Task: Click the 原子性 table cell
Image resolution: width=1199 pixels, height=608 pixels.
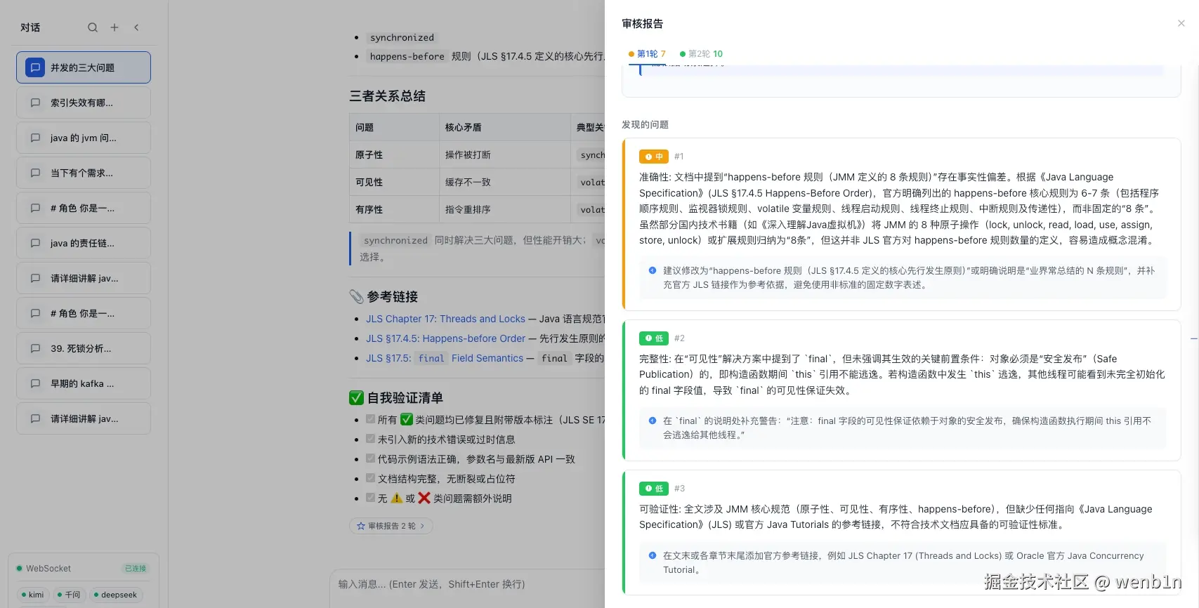Action: (x=394, y=154)
